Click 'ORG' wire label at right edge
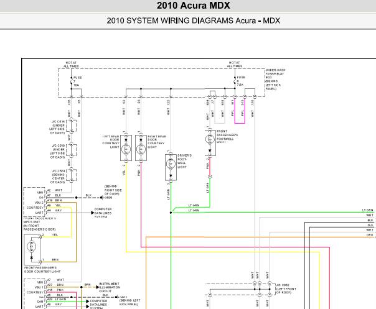376x309 pixels. pyautogui.click(x=370, y=235)
